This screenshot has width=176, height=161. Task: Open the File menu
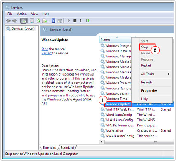pyautogui.click(x=10, y=14)
